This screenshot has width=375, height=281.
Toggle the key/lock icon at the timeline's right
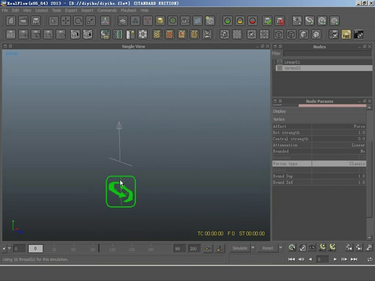[369, 248]
